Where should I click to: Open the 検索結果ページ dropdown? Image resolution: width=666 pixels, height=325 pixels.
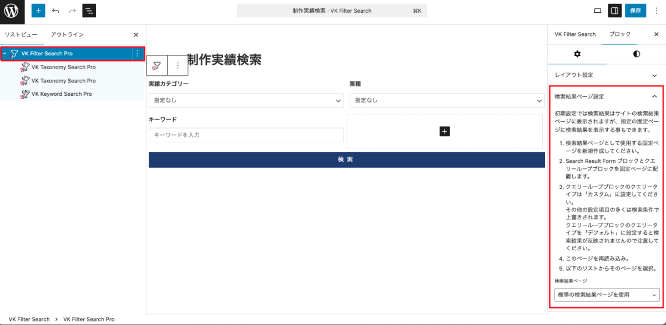point(607,295)
